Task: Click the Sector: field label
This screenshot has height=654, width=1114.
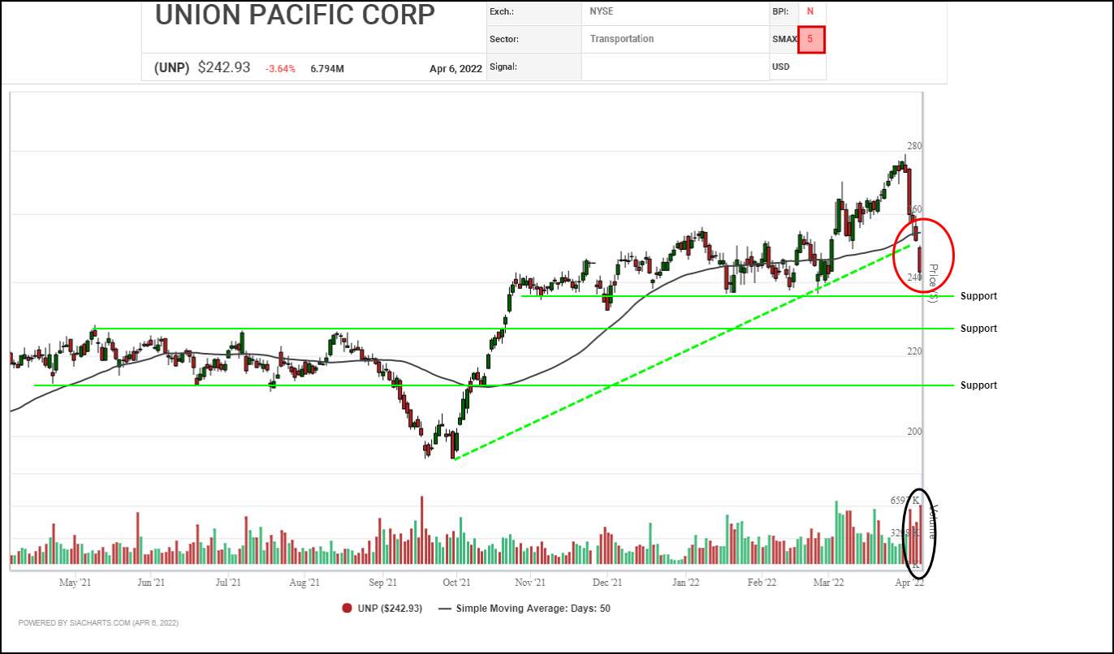Action: pyautogui.click(x=504, y=39)
